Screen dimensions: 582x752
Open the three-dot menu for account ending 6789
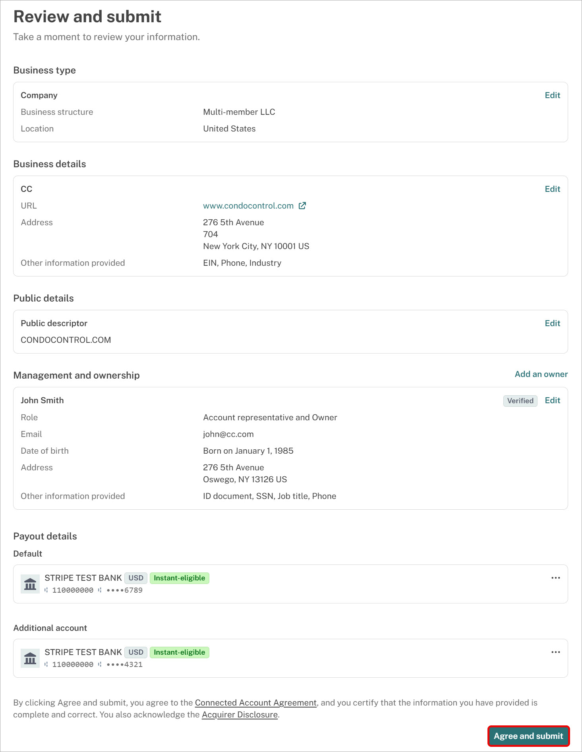tap(555, 578)
